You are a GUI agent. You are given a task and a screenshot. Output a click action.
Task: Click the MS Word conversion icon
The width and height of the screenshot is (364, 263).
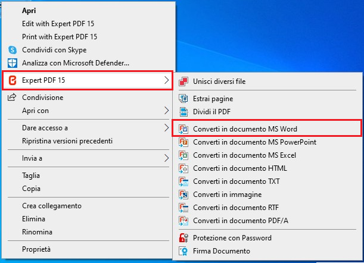click(x=183, y=129)
